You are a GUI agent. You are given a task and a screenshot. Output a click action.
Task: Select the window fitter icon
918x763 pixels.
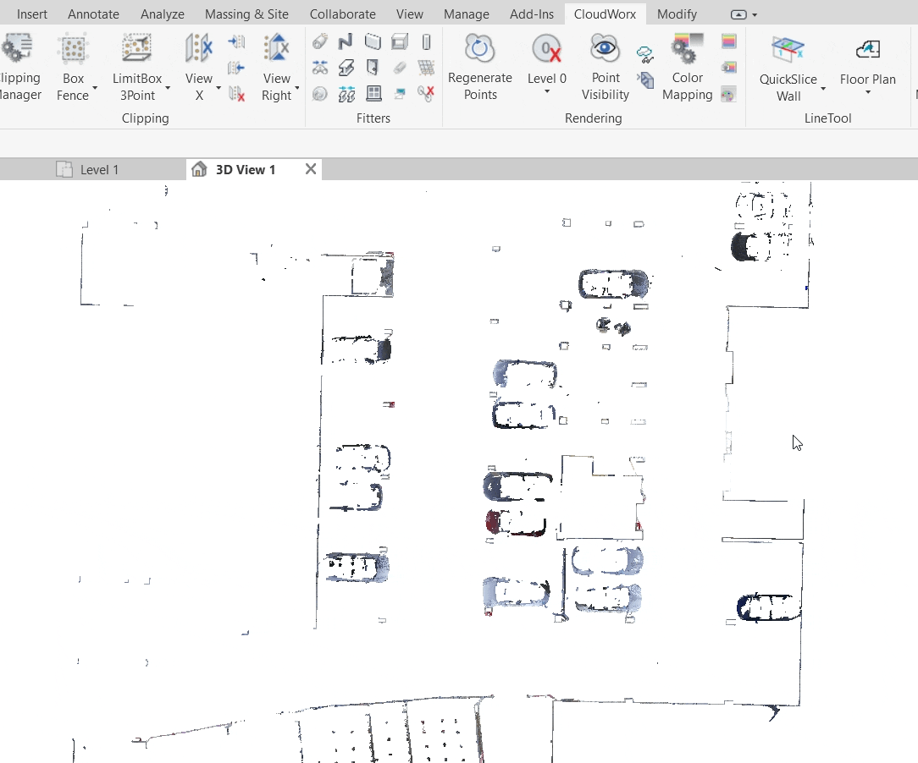pyautogui.click(x=373, y=93)
